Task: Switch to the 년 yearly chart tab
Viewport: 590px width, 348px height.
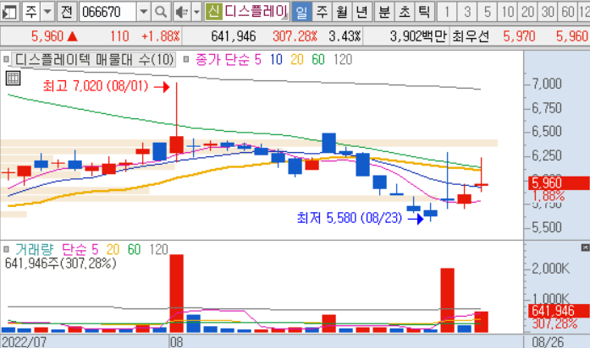Action: pyautogui.click(x=362, y=12)
